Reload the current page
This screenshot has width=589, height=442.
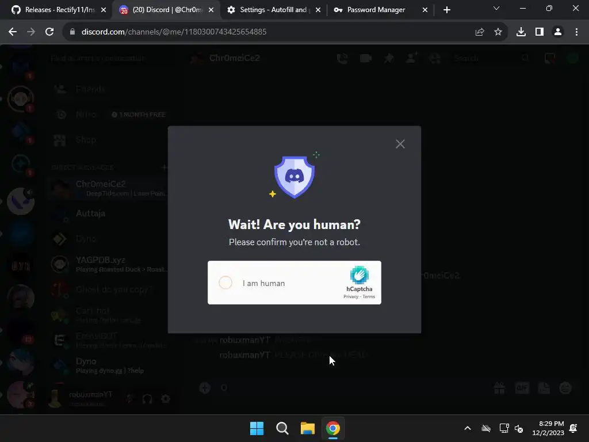pyautogui.click(x=49, y=32)
